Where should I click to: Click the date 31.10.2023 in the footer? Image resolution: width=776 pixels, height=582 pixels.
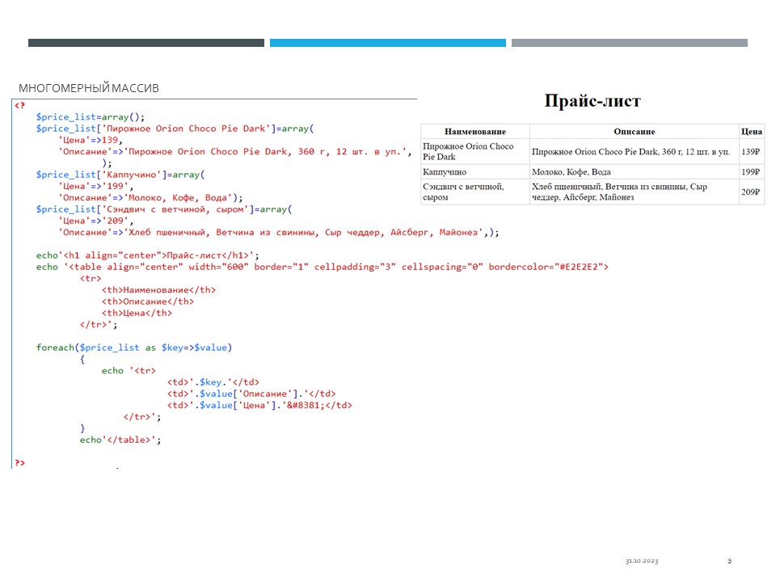pos(642,561)
